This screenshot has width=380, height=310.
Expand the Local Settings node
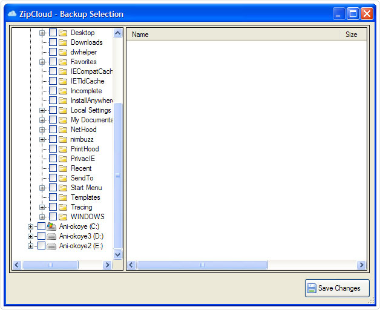42,111
